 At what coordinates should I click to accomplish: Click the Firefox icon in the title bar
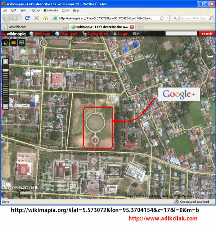point(4,4)
